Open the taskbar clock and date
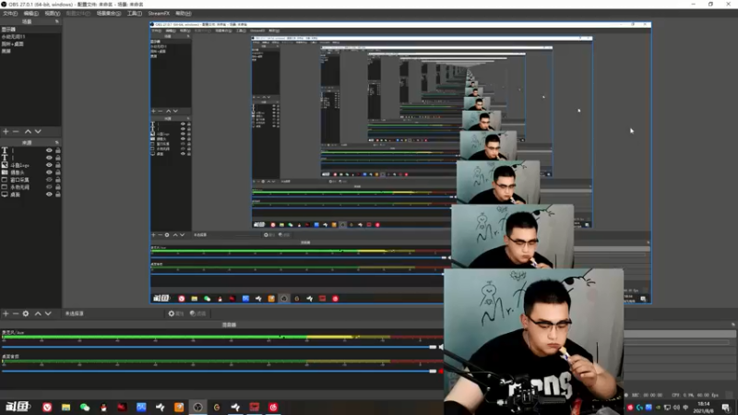 [x=704, y=408]
